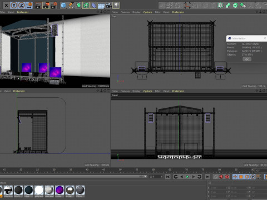Toggle perspective viewport maximize icon
This screenshot has width=267, height=200.
click(x=108, y=12)
